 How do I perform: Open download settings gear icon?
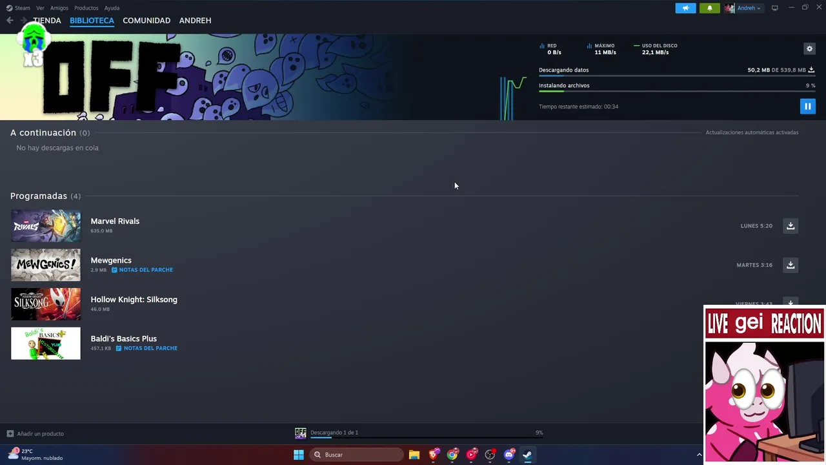click(809, 48)
